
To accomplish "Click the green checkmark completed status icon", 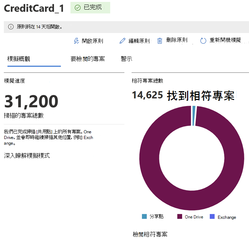I will pyautogui.click(x=78, y=7).
